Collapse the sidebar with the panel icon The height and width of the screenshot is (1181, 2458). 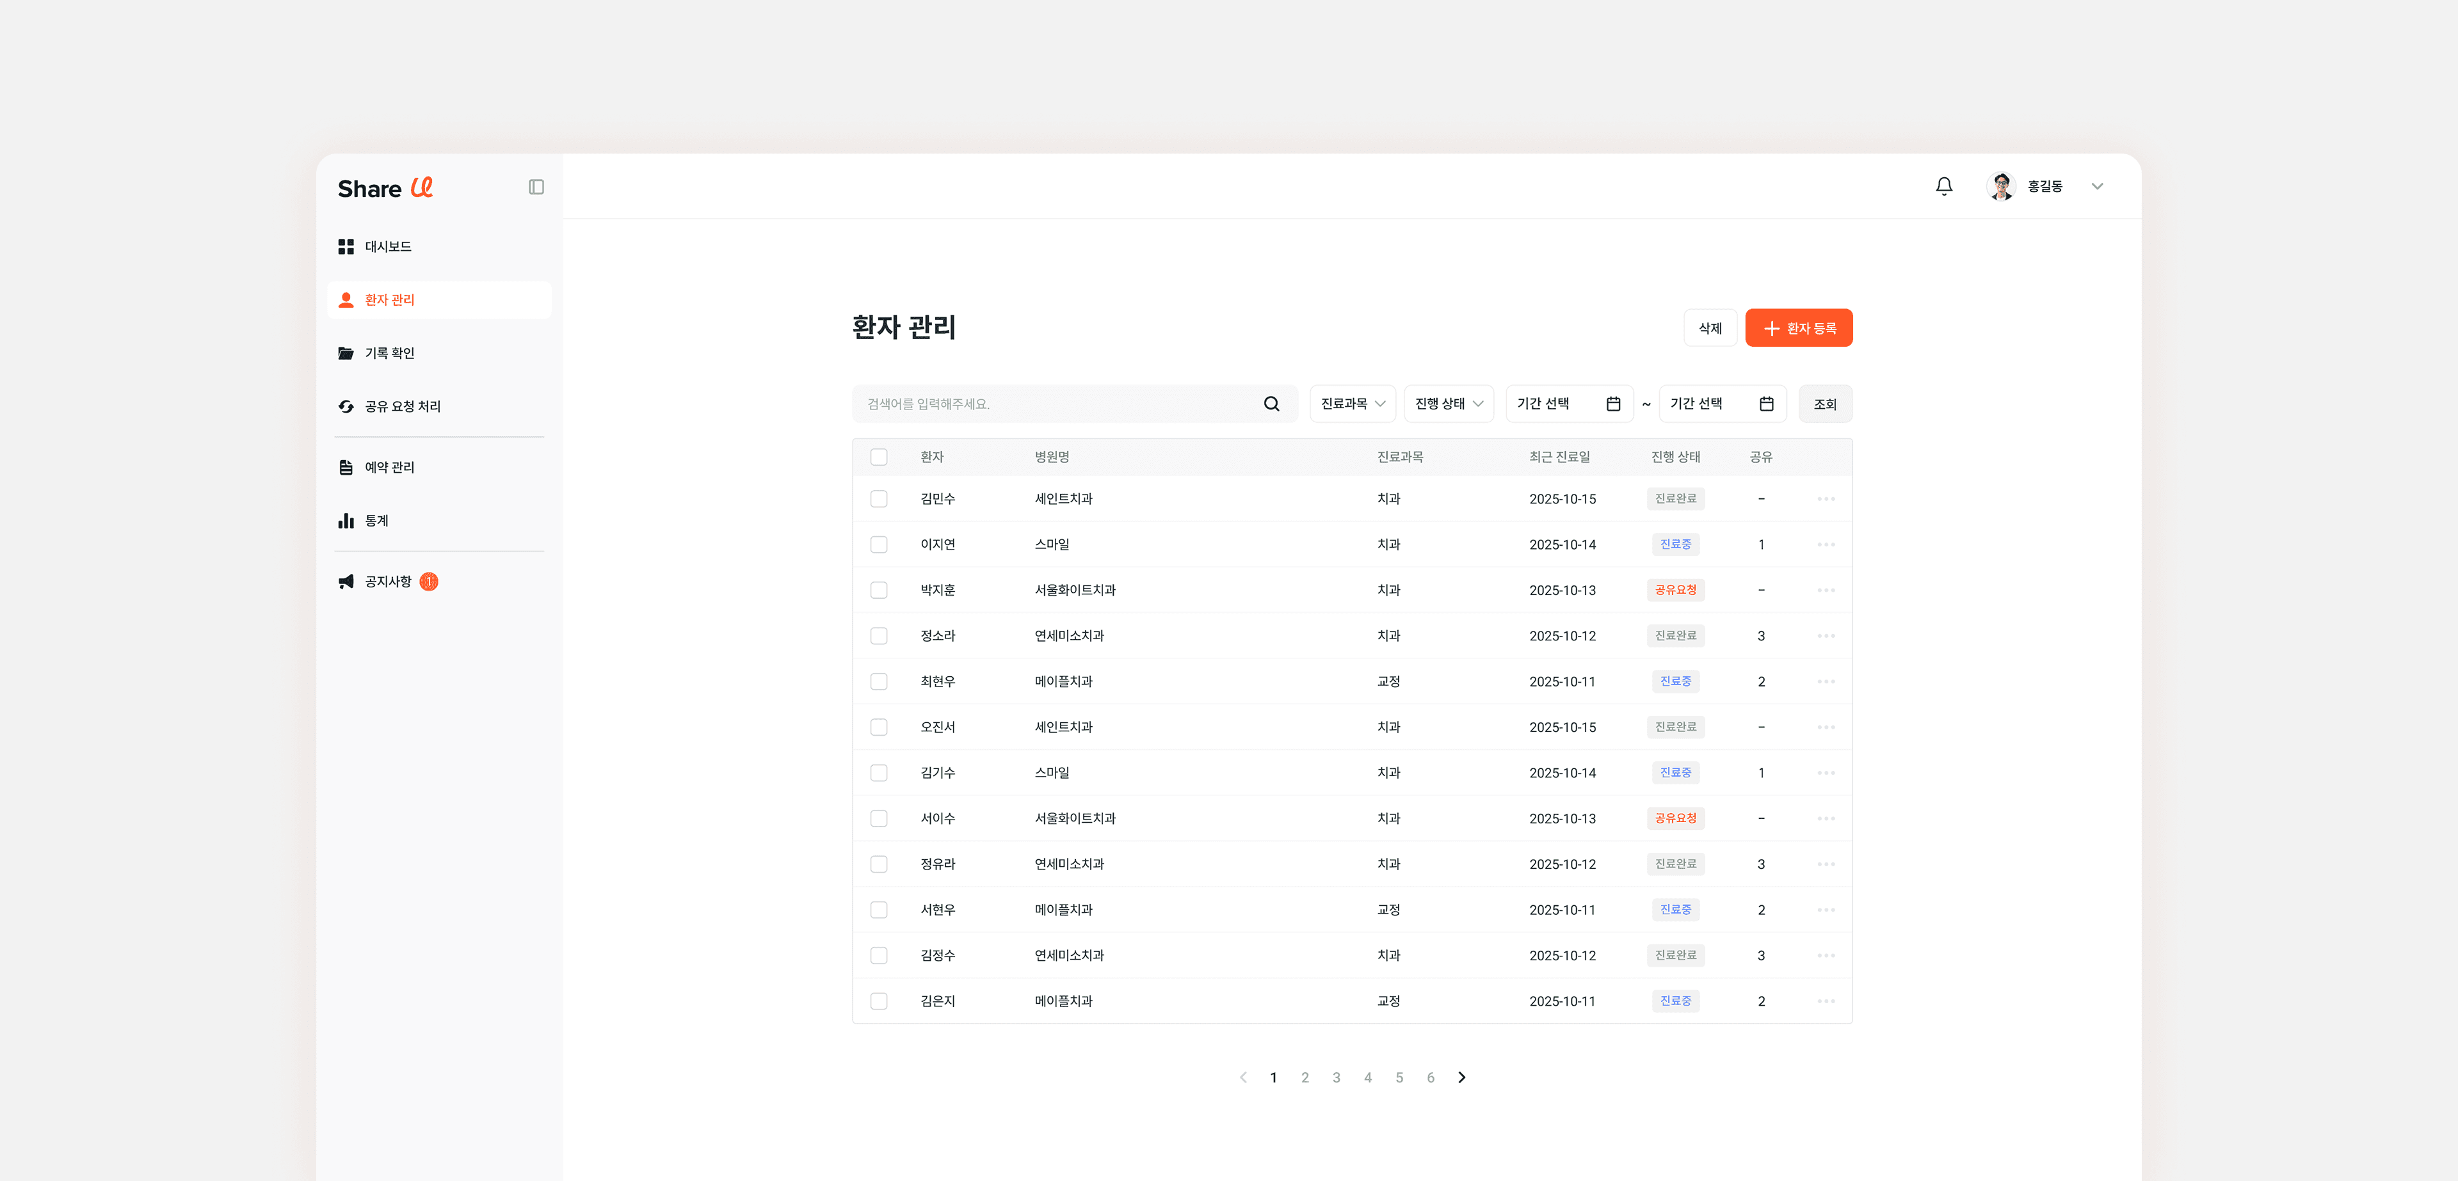click(536, 187)
